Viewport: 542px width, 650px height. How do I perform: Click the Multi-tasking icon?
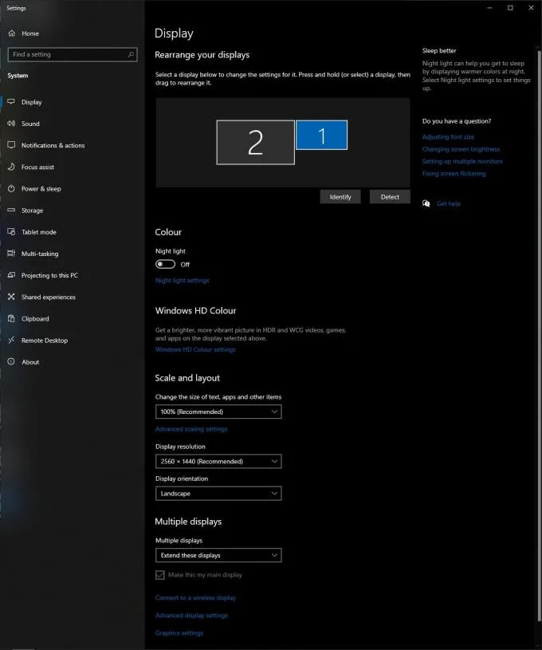(x=11, y=254)
